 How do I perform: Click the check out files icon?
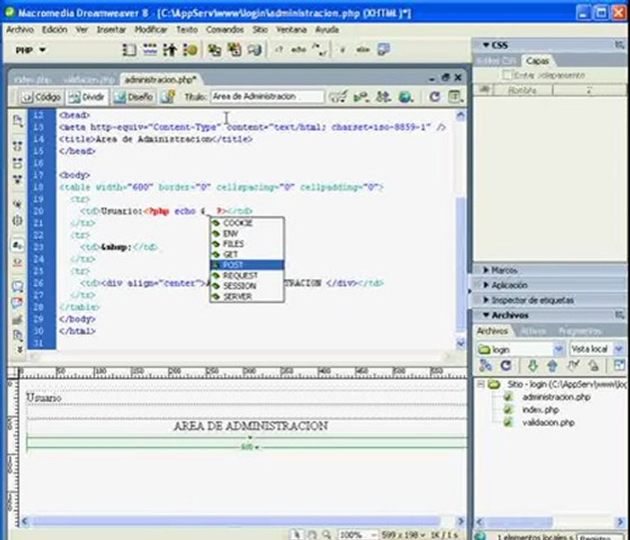[572, 365]
